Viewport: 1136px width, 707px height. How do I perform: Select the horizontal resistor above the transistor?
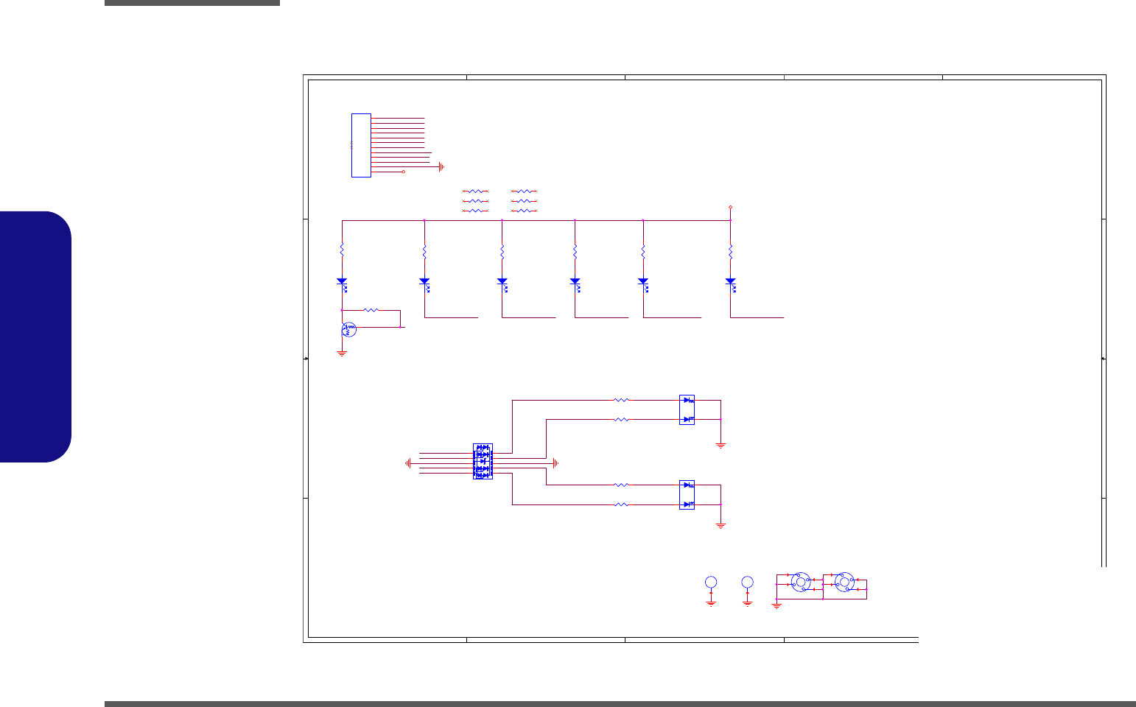(372, 310)
